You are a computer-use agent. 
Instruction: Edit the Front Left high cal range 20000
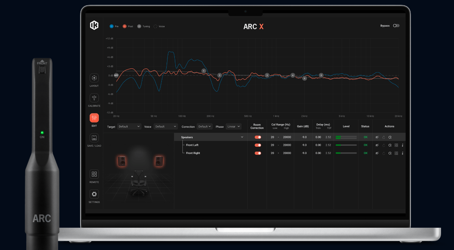pyautogui.click(x=287, y=145)
